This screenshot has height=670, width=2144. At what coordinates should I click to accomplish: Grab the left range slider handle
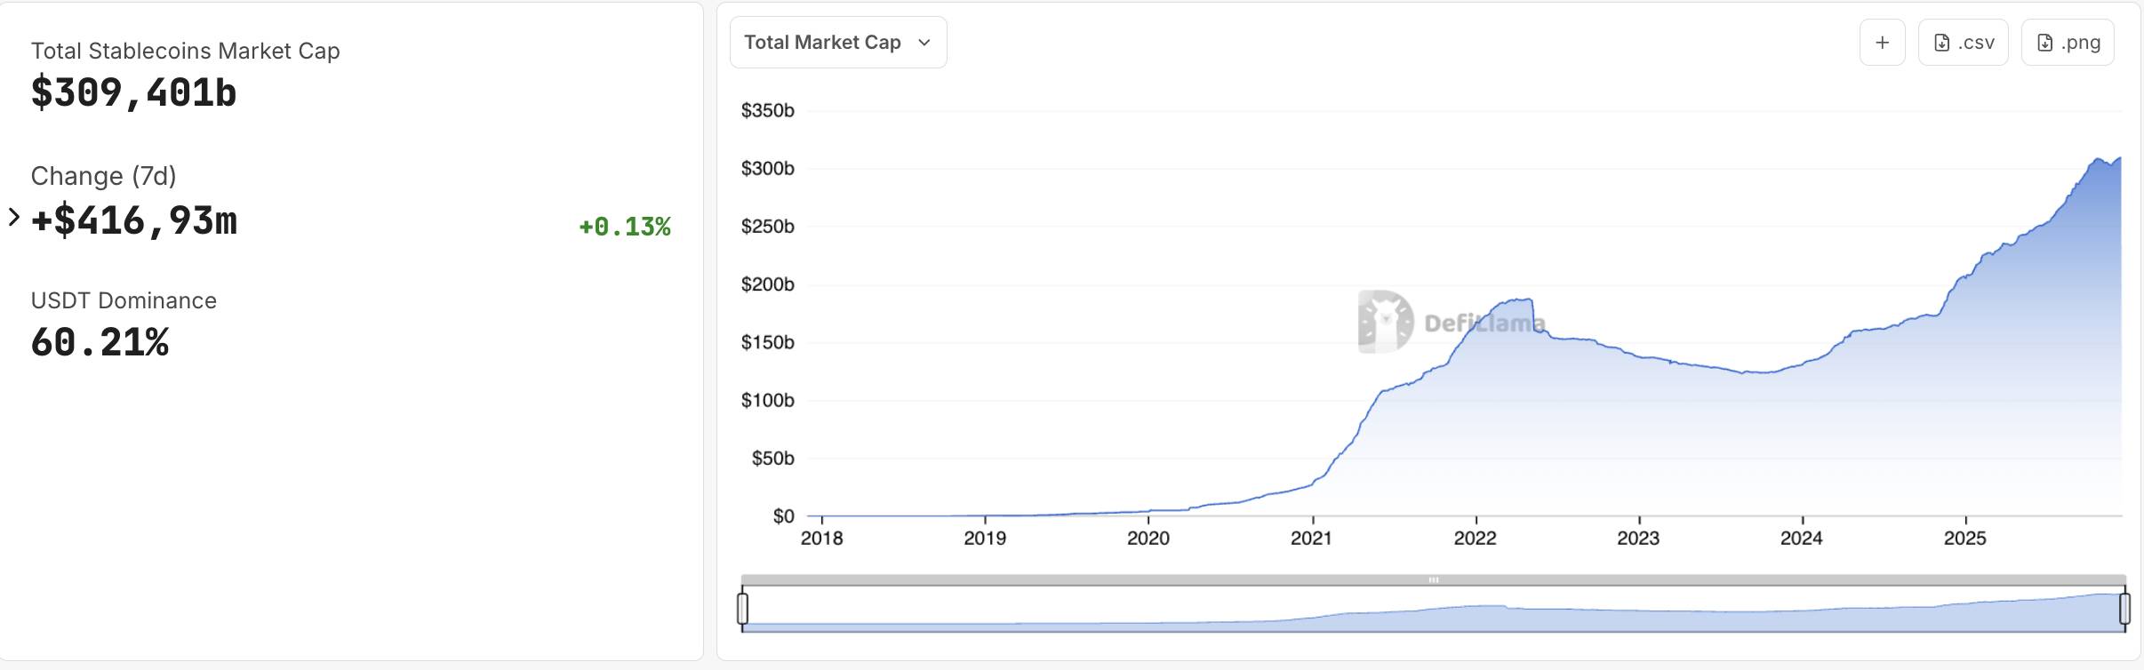[743, 609]
